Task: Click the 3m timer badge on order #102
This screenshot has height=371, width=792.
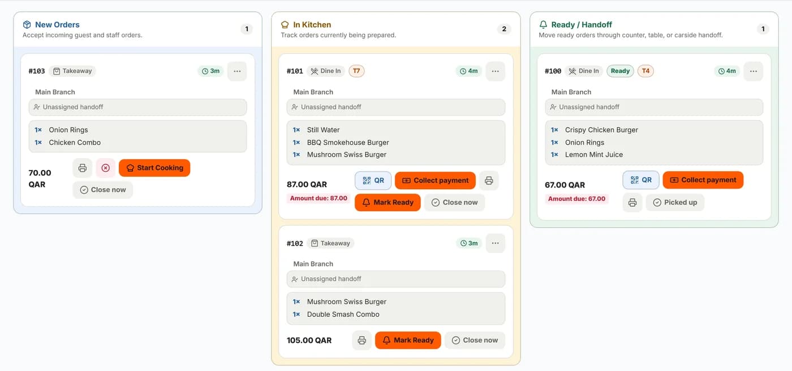Action: tap(469, 243)
